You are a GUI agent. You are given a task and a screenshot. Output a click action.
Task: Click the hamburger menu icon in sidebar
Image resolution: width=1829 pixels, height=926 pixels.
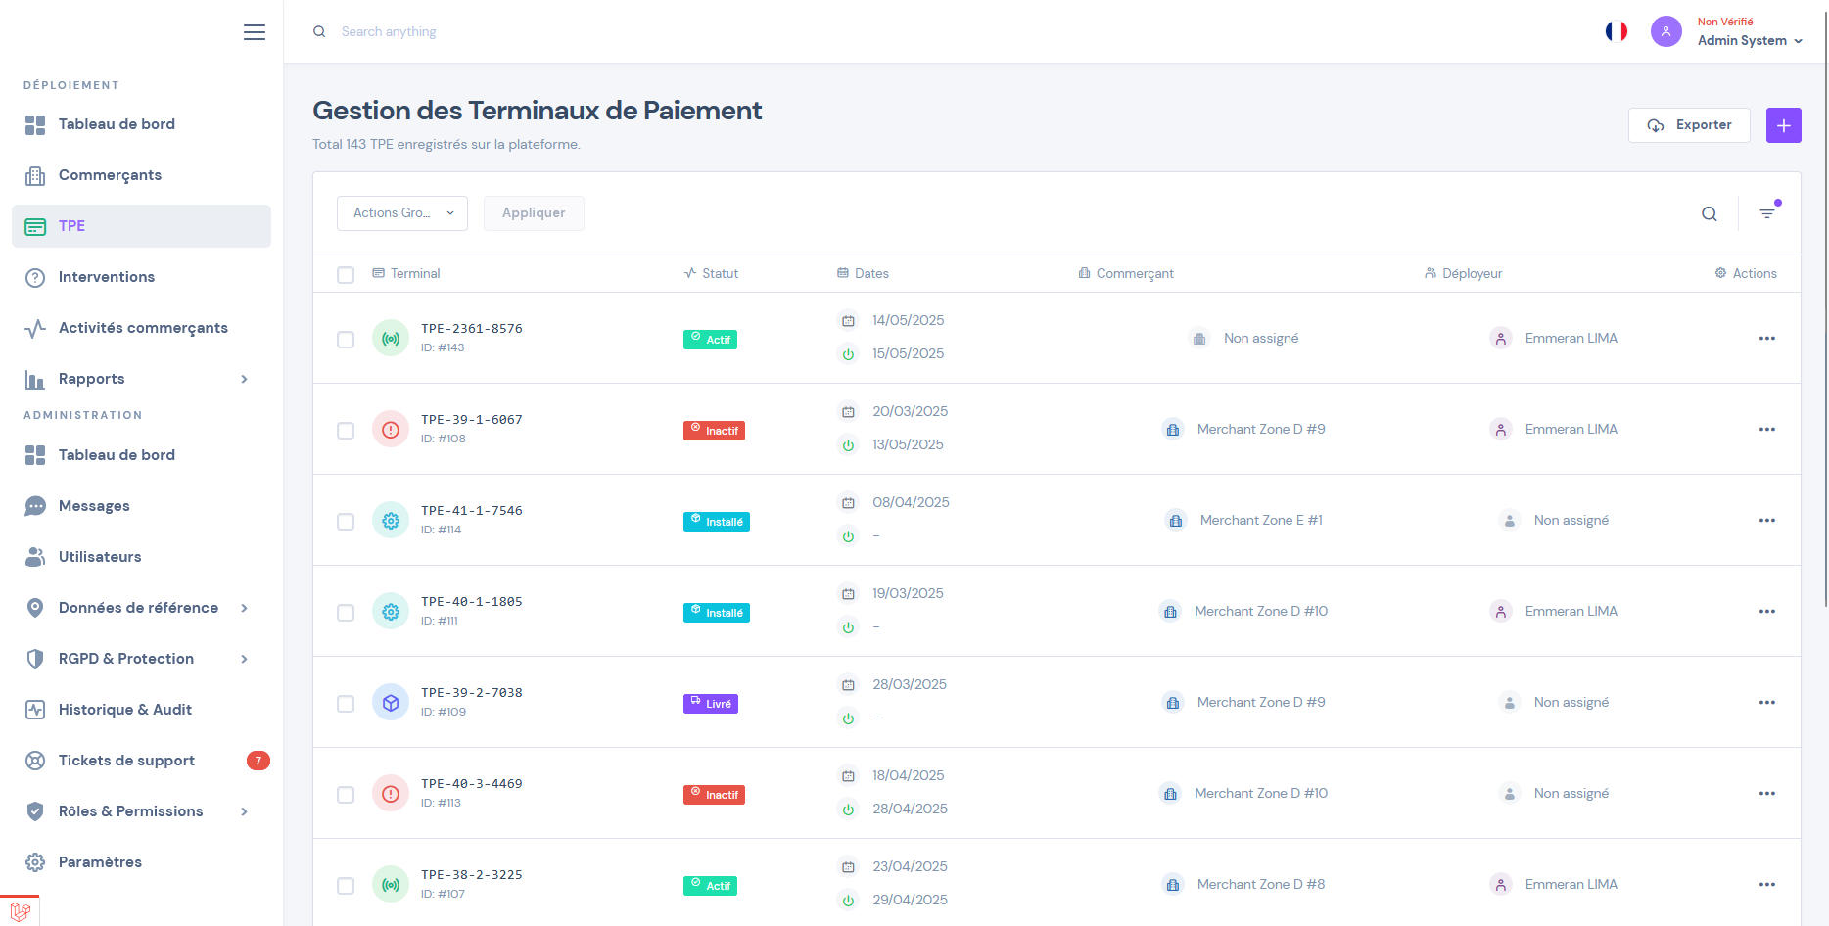[x=255, y=32]
